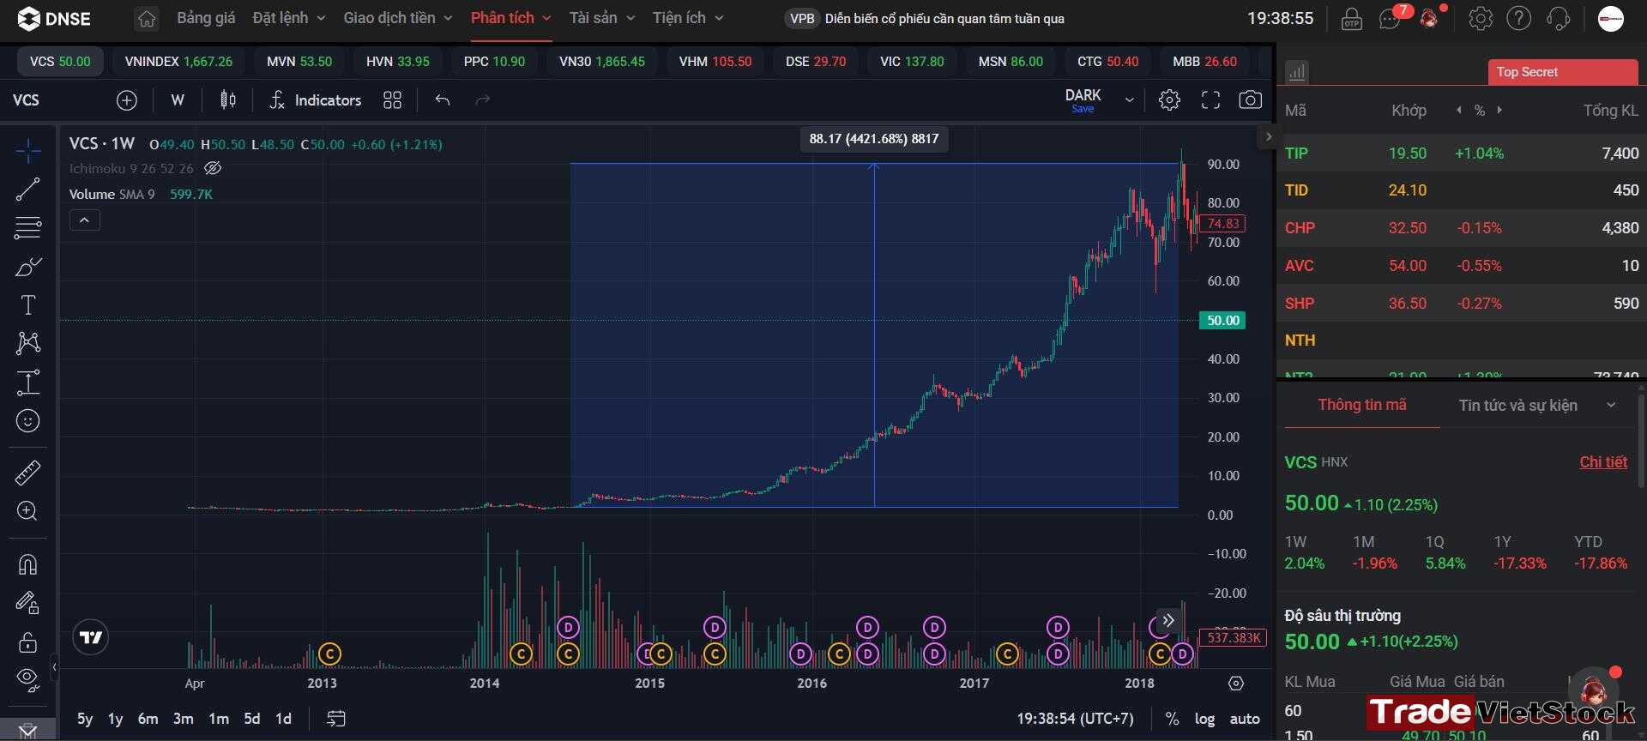Viewport: 1647px width, 741px height.
Task: Toggle auto scale on the chart
Action: pyautogui.click(x=1245, y=719)
